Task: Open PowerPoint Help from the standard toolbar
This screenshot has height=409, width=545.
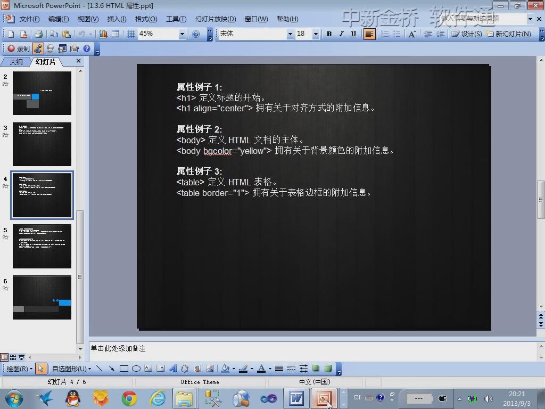Action: click(x=196, y=34)
